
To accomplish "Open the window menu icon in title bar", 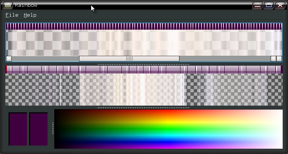I will (x=8, y=5).
